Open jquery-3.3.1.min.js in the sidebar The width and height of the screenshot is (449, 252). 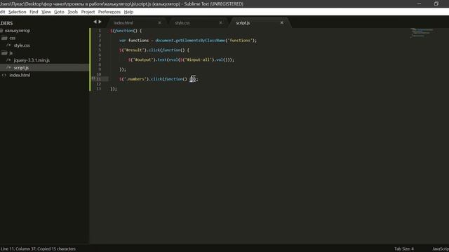coord(32,60)
